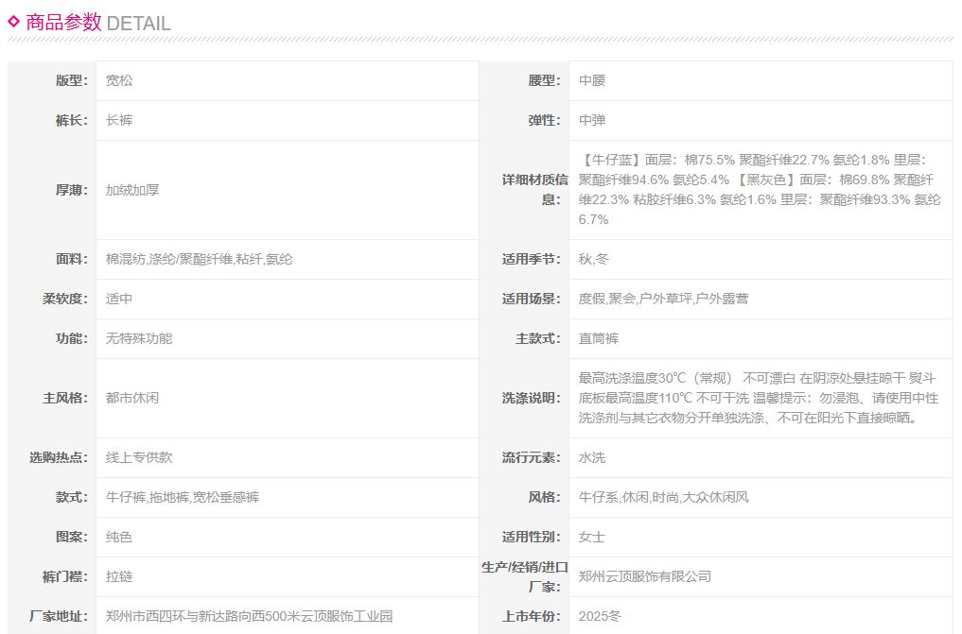Click the 加绒加厚 thickness value
Viewport: 962px width, 634px height.
click(x=132, y=190)
